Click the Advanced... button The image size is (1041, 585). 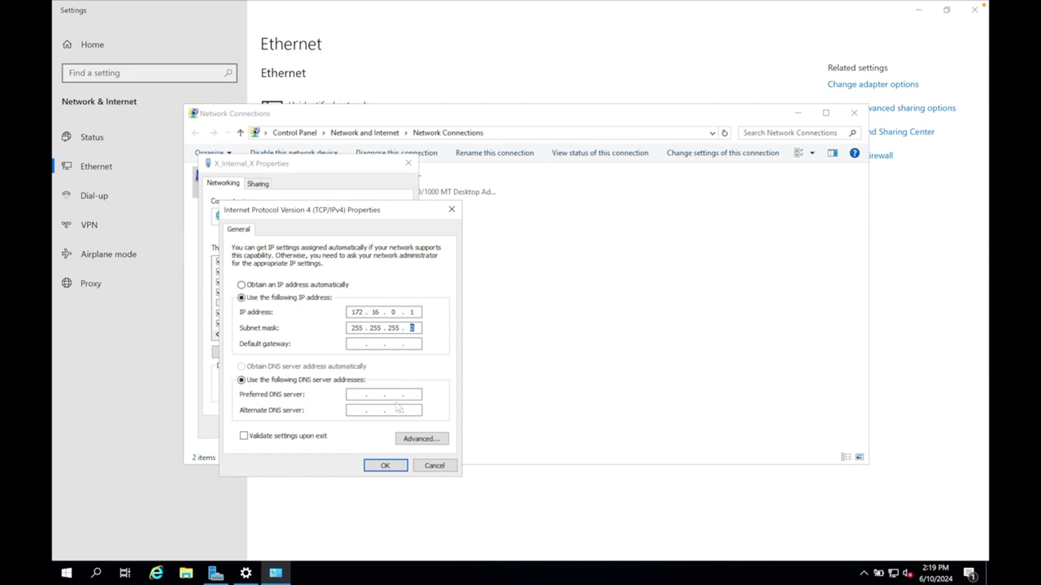tap(422, 439)
